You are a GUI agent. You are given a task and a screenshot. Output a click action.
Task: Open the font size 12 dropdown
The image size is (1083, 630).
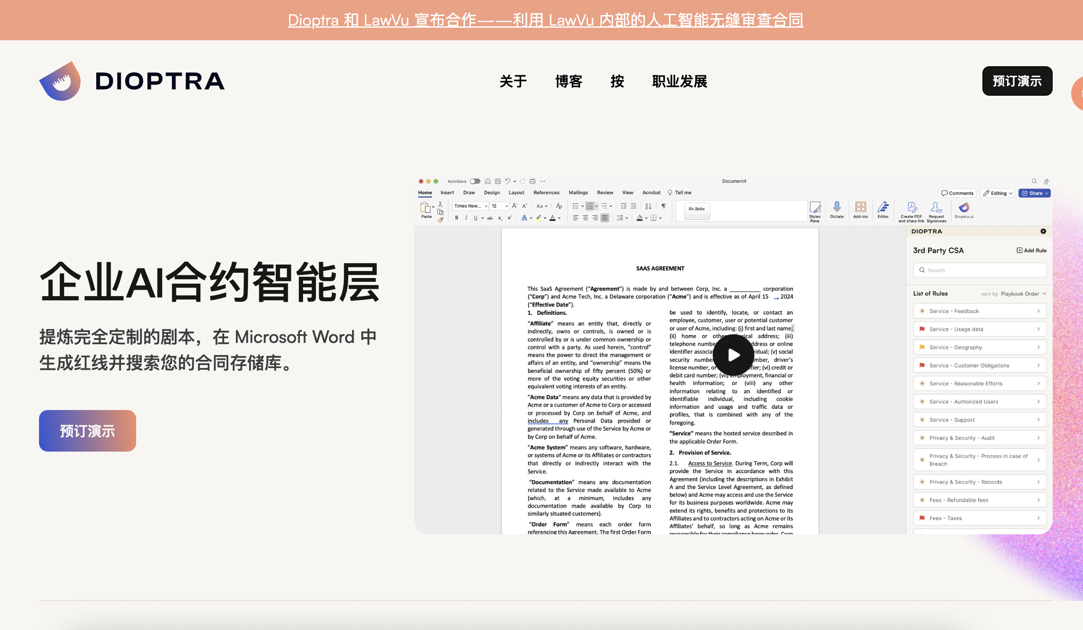pyautogui.click(x=499, y=206)
